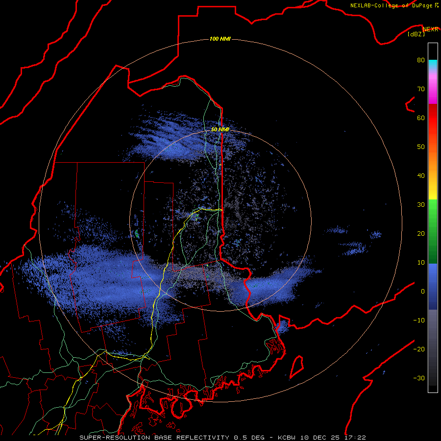The image size is (441, 441).
Task: Click the 40 dBZ scale value
Action: pos(421,176)
